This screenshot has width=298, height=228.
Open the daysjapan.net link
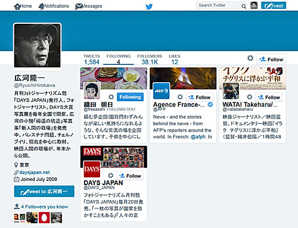(35, 172)
